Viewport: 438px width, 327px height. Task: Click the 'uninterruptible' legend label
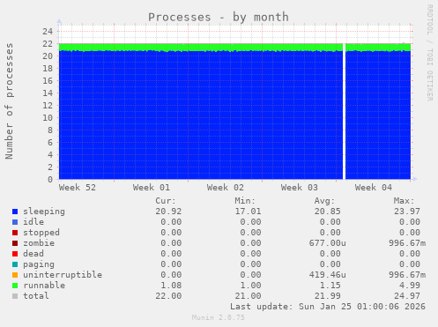pyautogui.click(x=63, y=275)
